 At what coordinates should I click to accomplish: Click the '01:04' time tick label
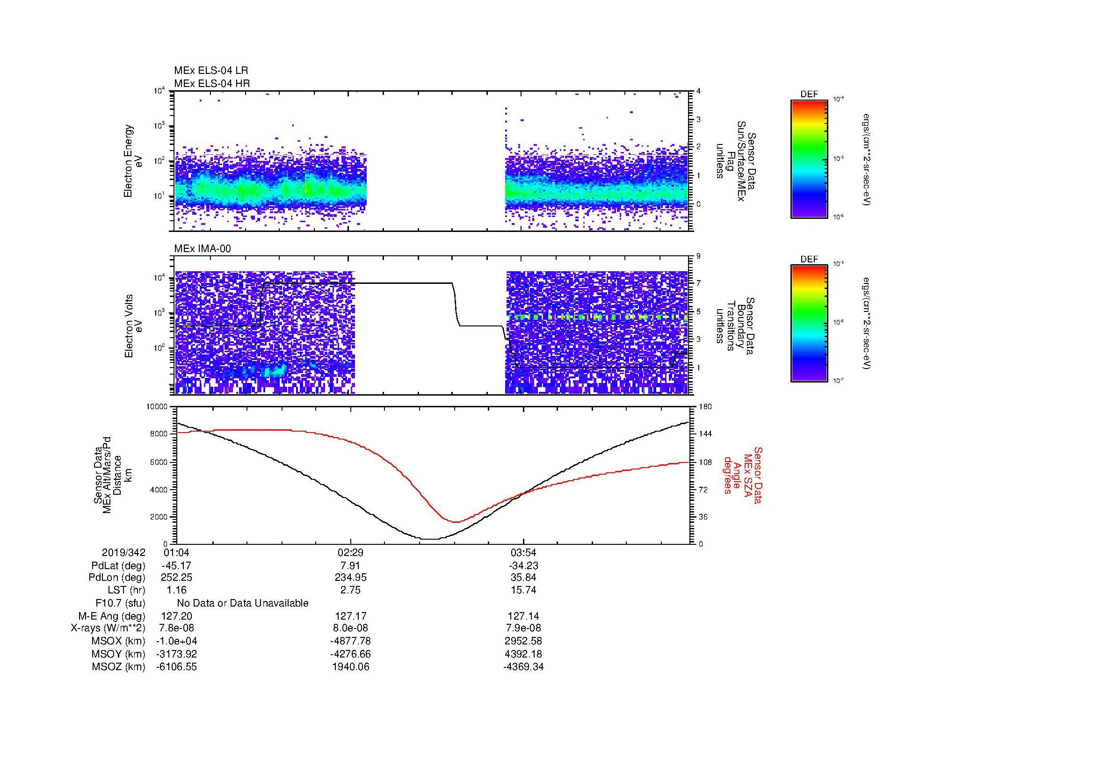(x=177, y=552)
